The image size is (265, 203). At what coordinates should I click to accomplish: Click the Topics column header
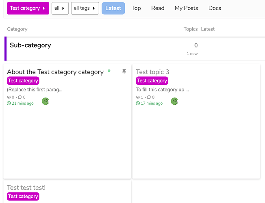click(191, 29)
